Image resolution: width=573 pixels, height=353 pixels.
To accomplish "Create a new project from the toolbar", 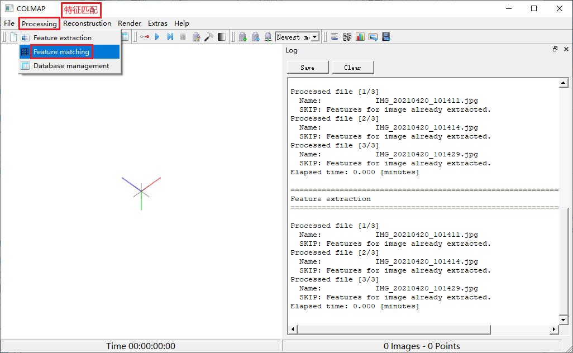I will click(13, 37).
